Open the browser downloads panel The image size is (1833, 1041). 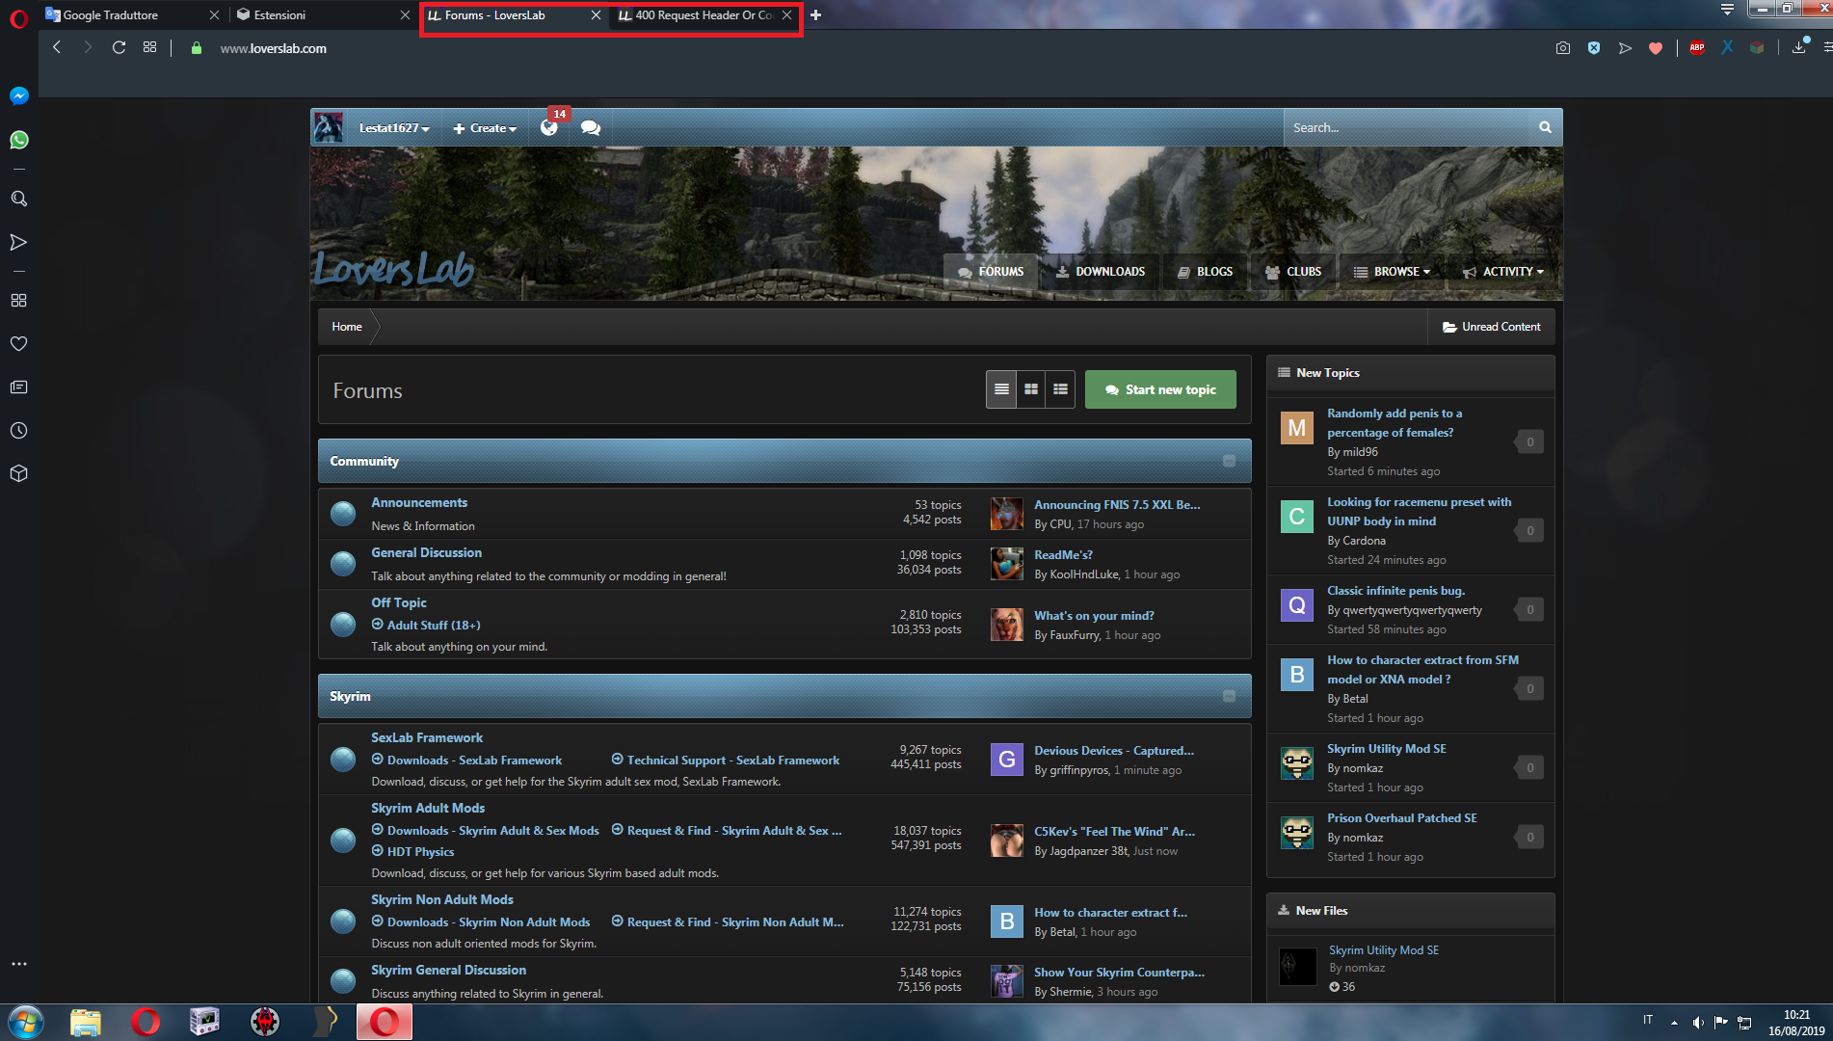(1798, 47)
